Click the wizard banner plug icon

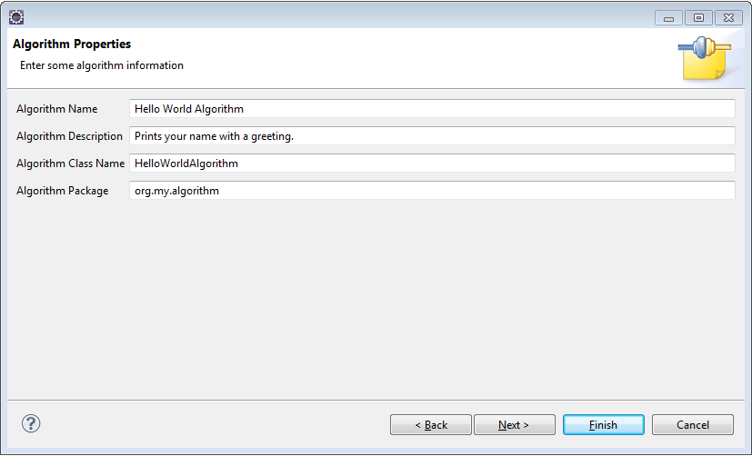(705, 58)
